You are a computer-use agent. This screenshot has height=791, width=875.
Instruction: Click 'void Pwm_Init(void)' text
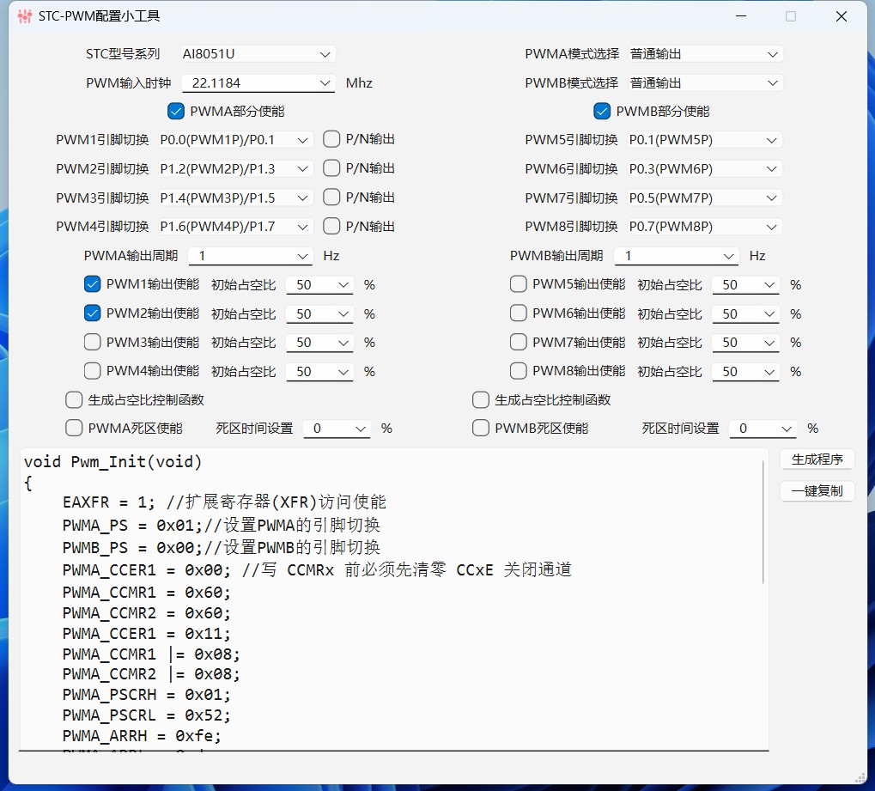click(112, 462)
